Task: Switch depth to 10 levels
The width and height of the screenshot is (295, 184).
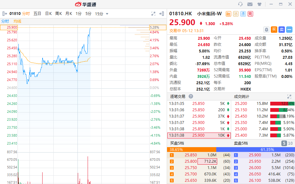Action: 290,143
